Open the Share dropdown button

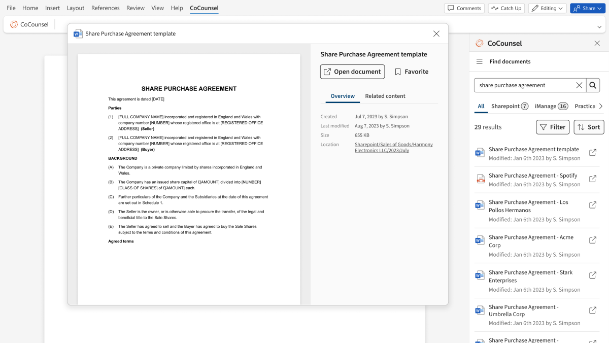588,8
